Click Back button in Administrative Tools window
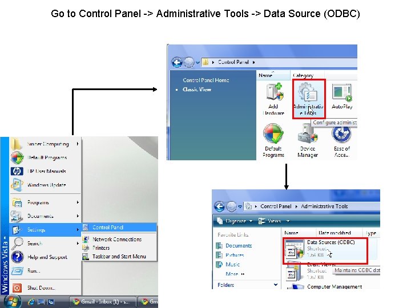This screenshot has width=411, height=308. click(x=219, y=206)
